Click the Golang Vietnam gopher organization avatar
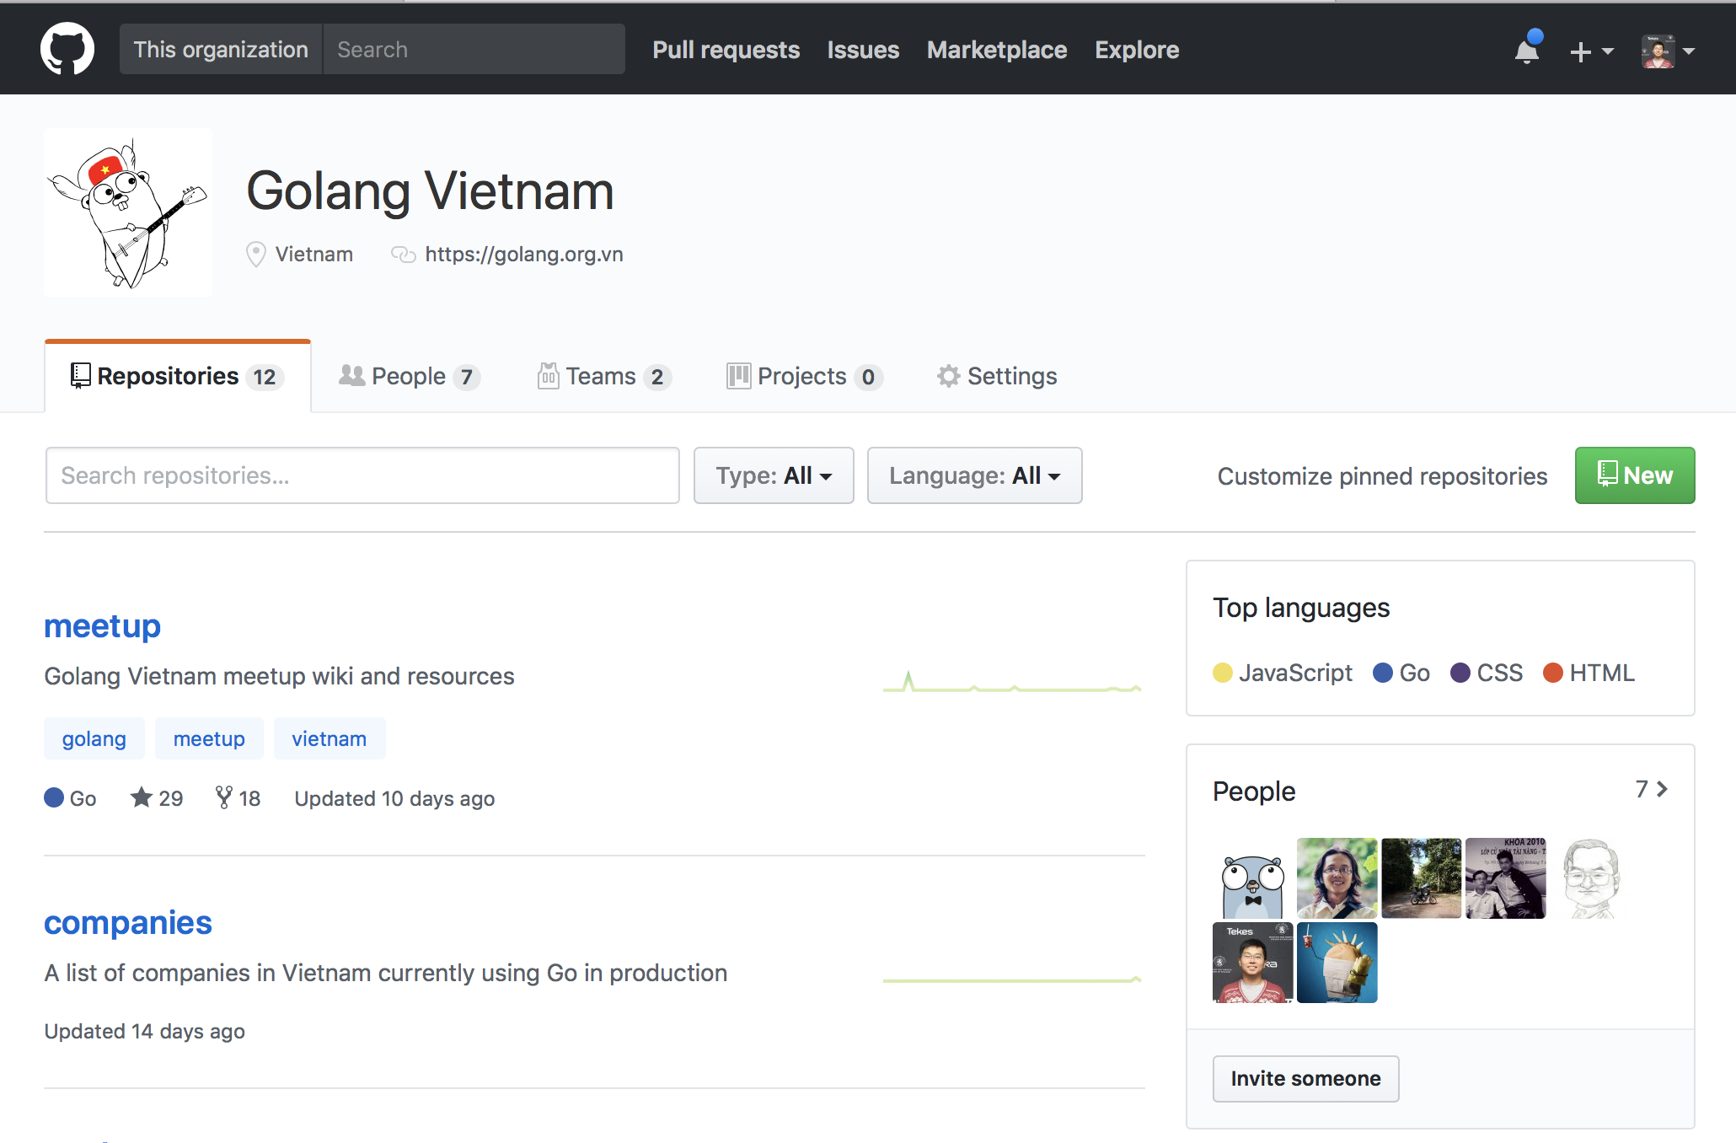The image size is (1736, 1143). [x=128, y=212]
